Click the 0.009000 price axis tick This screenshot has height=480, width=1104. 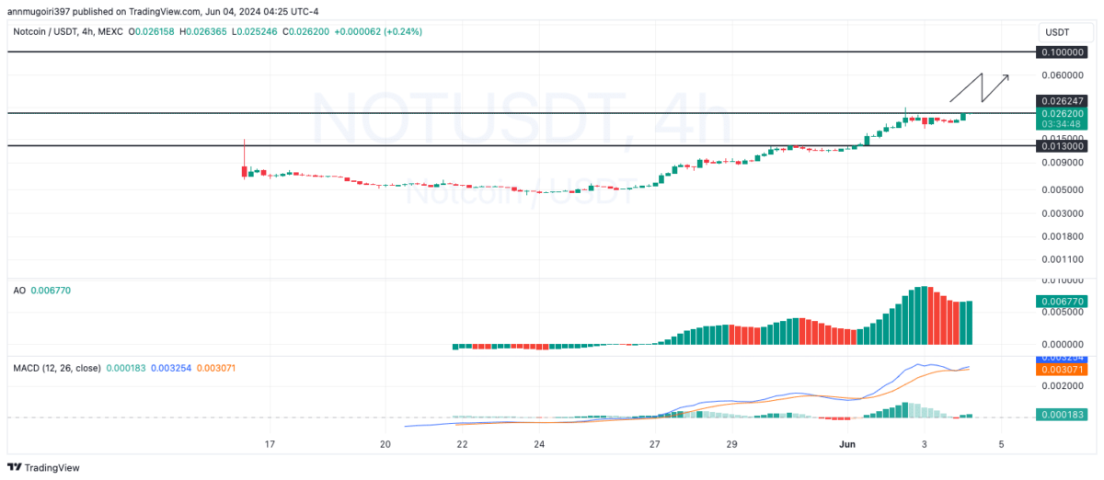pos(1061,163)
